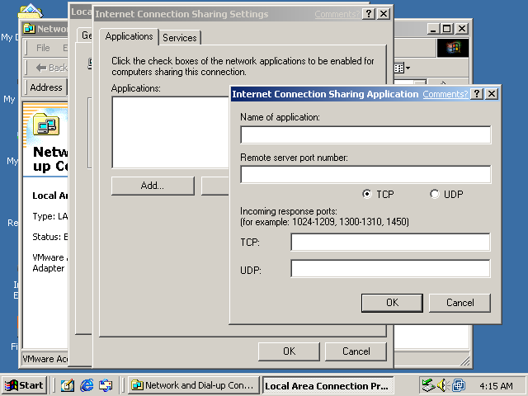This screenshot has width=528, height=396.
Task: Switch to the Services tab
Action: 179,38
